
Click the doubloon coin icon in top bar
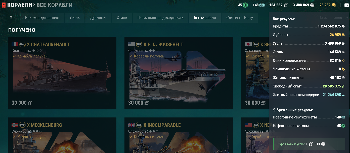333,5
